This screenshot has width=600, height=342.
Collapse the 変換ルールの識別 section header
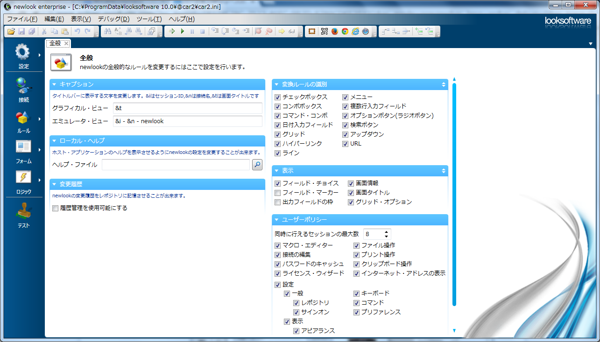[360, 84]
